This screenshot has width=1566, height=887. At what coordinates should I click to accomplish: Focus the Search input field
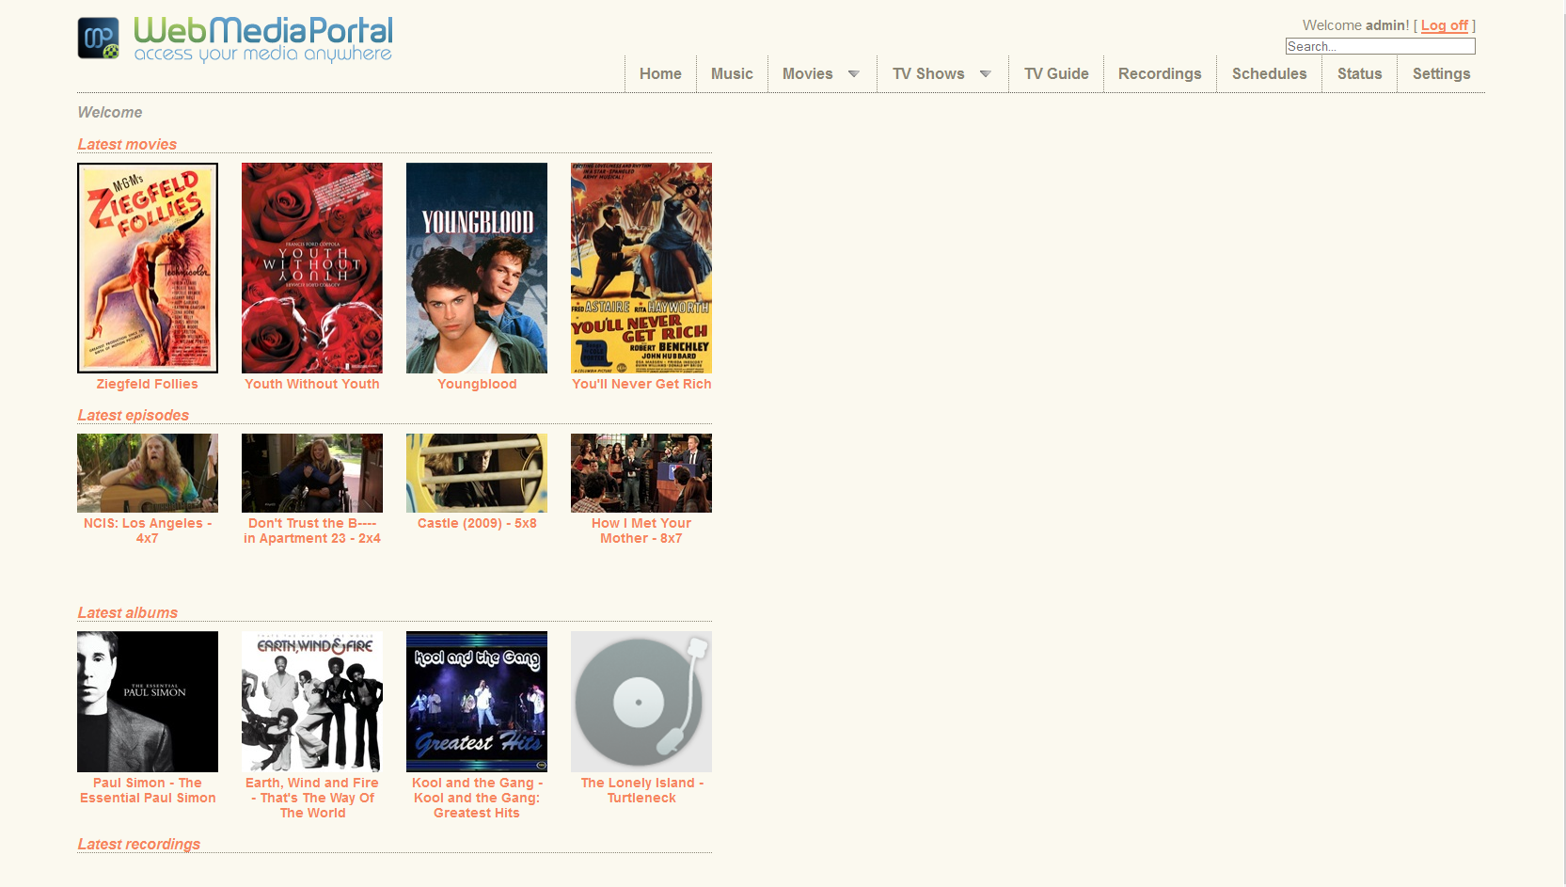(1381, 46)
